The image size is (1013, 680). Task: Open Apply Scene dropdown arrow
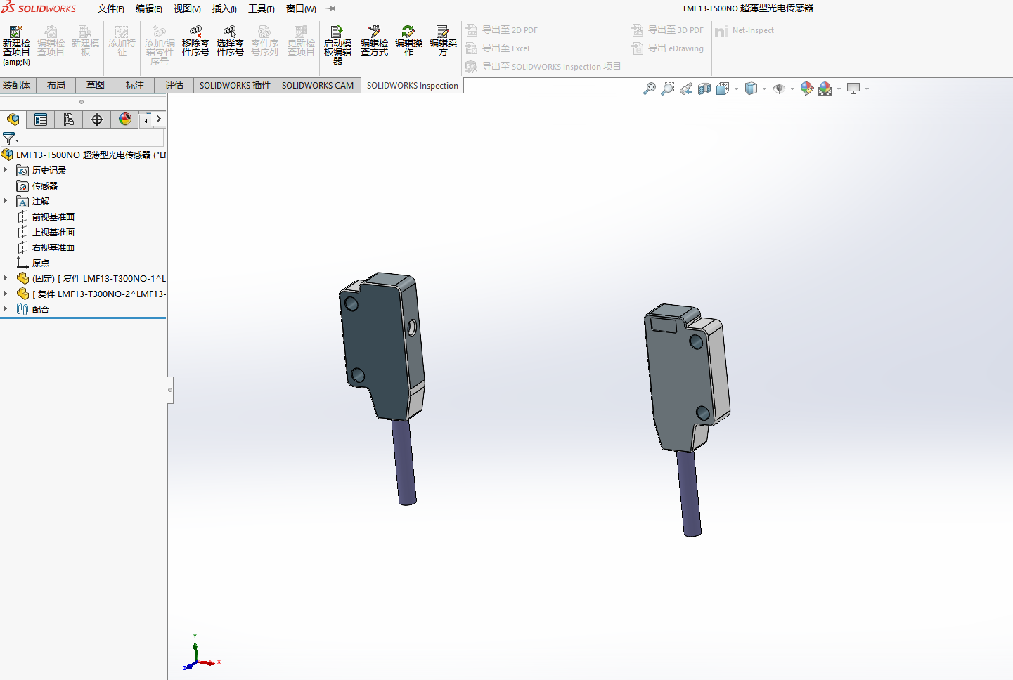coord(839,89)
